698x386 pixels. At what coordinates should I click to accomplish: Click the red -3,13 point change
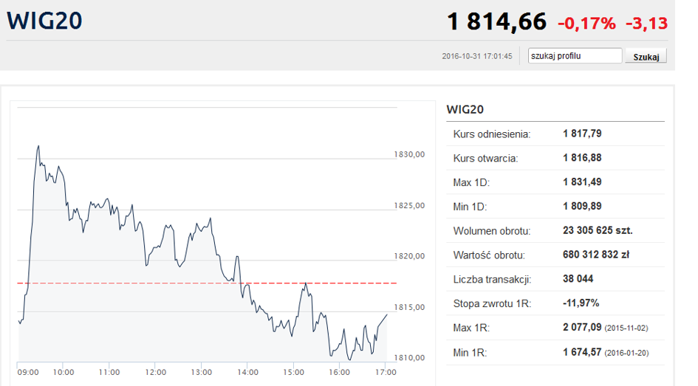coord(646,24)
